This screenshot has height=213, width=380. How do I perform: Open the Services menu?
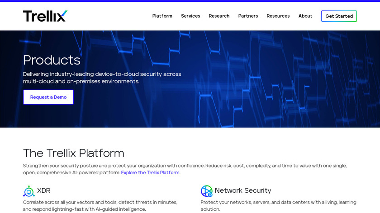(190, 16)
